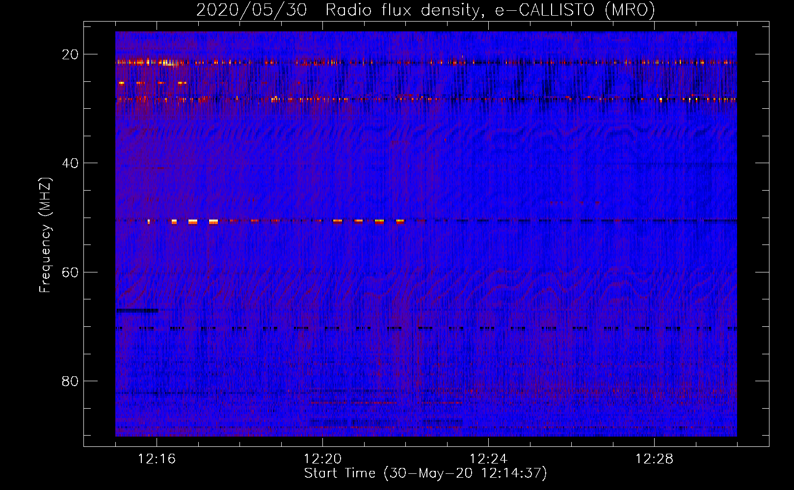Click the 80 MHz frequency tick label
Screen dimensions: 794x490
tap(70, 381)
